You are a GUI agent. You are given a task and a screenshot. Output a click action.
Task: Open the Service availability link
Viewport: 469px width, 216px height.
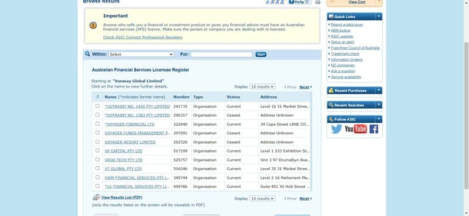(346, 77)
